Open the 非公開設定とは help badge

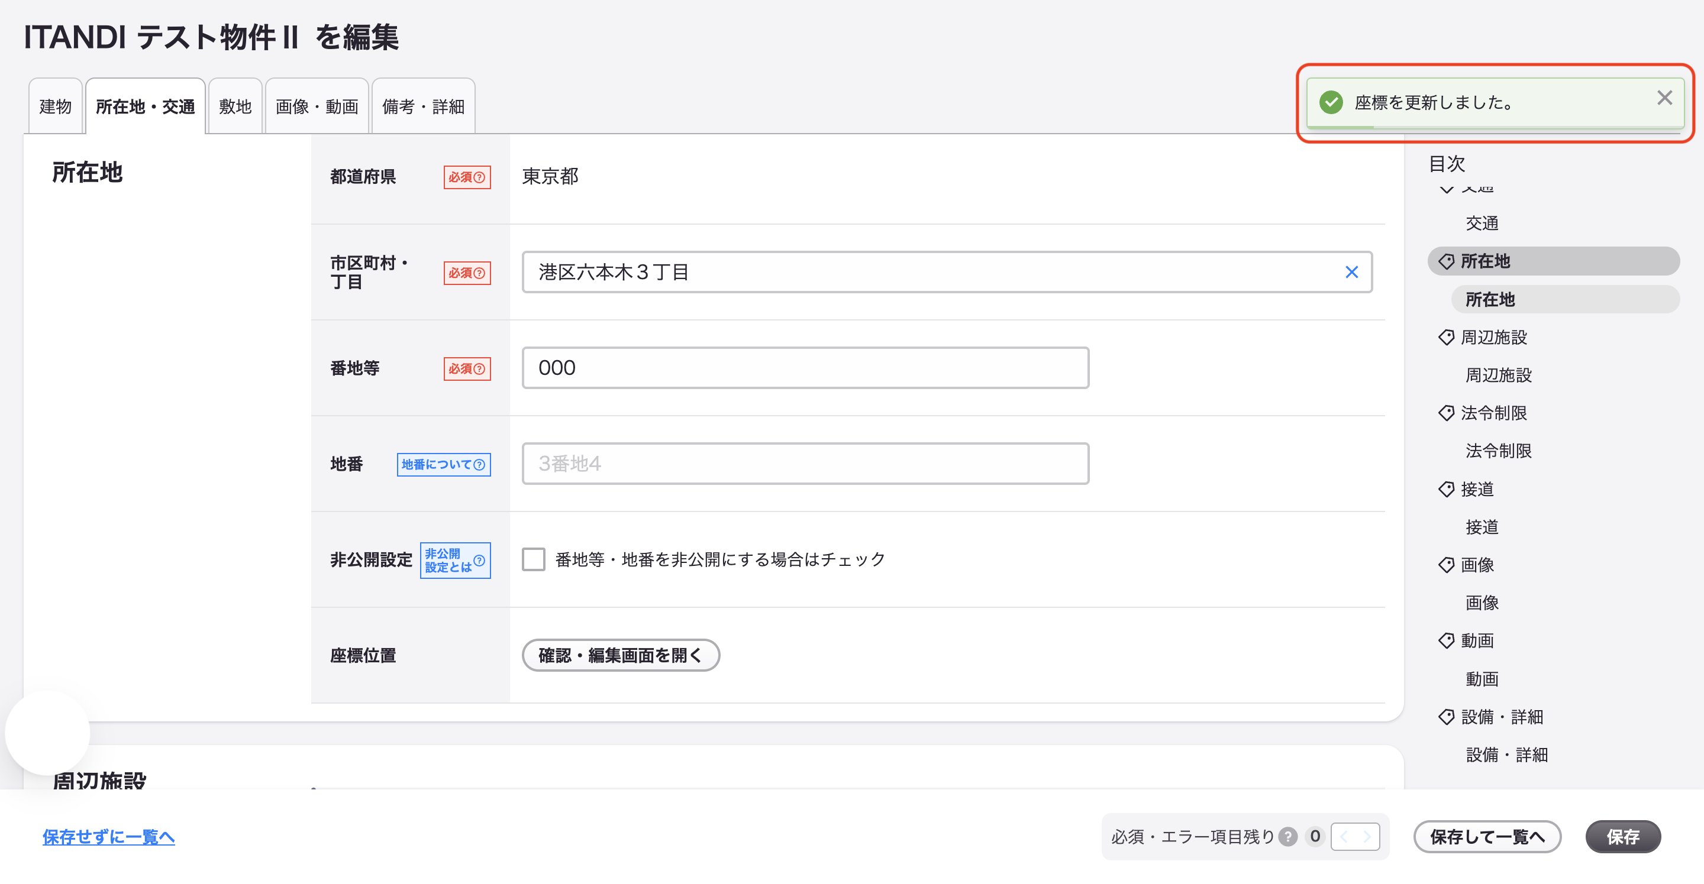click(455, 560)
